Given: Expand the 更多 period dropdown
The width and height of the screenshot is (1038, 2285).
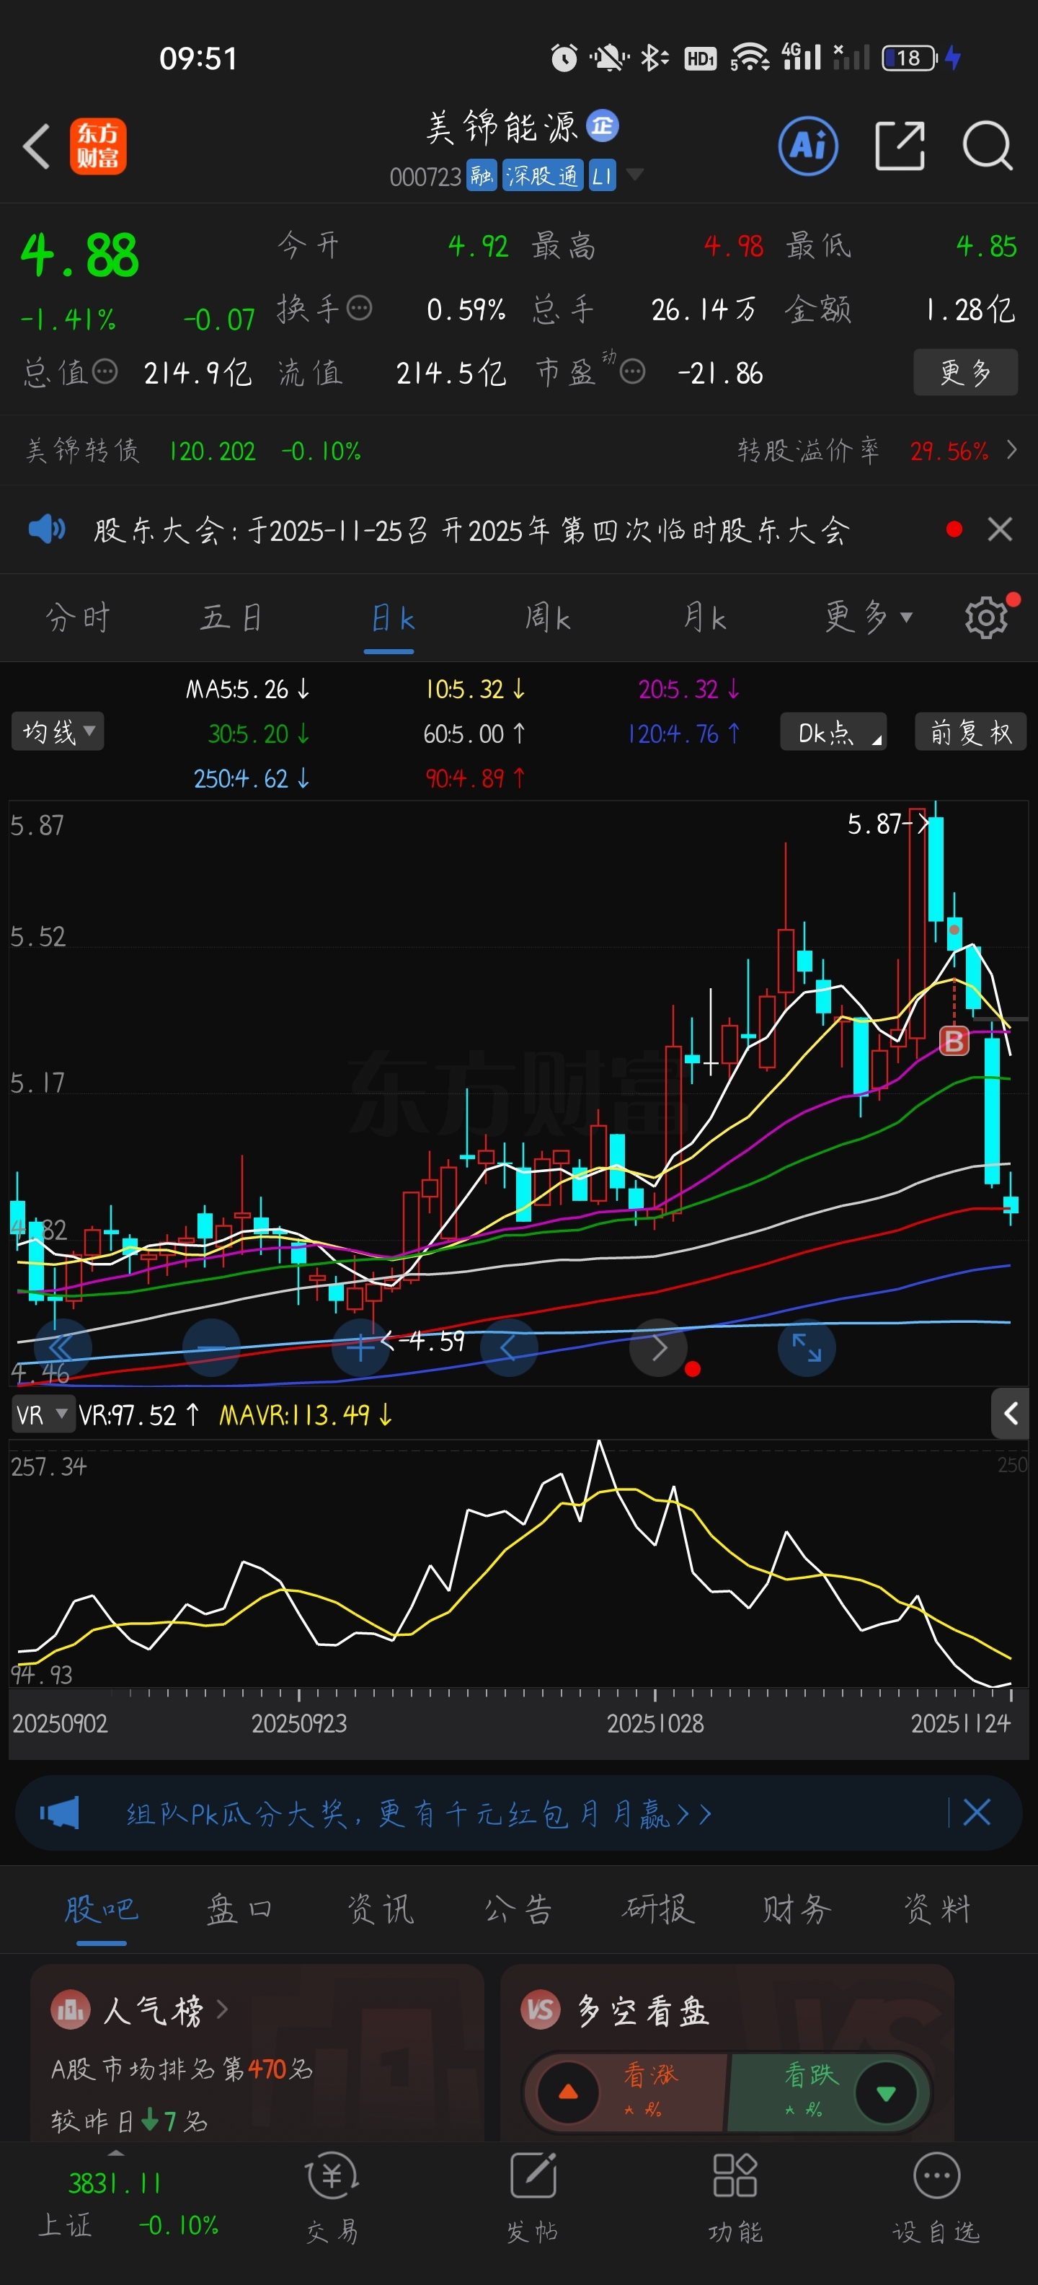Looking at the screenshot, I should point(868,617).
